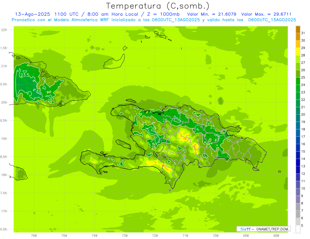Click the title "Temperatura (C,somb.)"
The height and width of the screenshot is (239, 310).
click(x=158, y=6)
